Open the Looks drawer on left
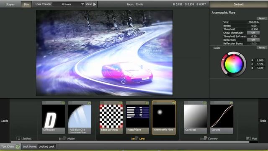Viewport: 268px width, 151px height. tap(5, 121)
